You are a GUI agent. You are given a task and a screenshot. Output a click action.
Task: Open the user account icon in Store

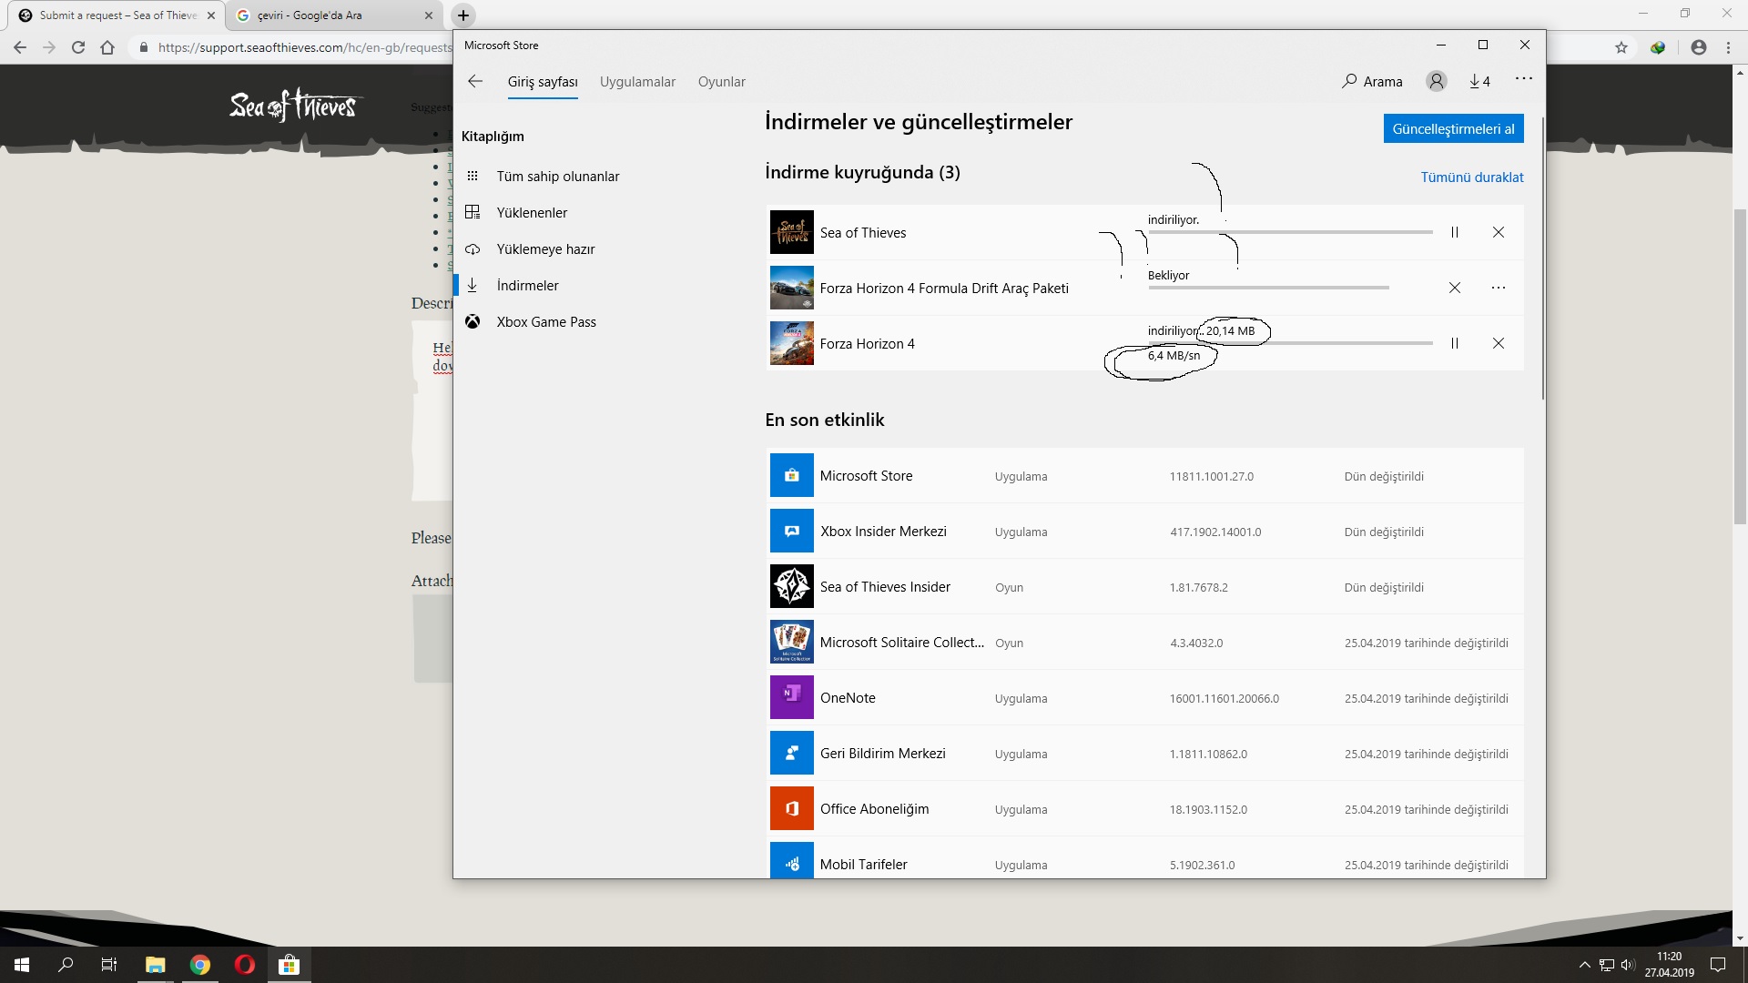[x=1437, y=81]
